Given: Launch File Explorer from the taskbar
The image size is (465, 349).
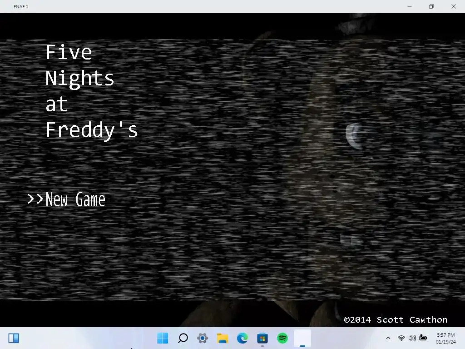Looking at the screenshot, I should point(223,338).
